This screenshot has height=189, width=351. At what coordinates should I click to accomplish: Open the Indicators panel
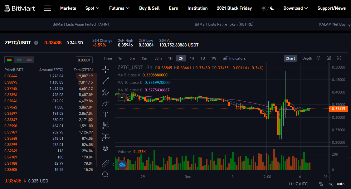pos(234,58)
